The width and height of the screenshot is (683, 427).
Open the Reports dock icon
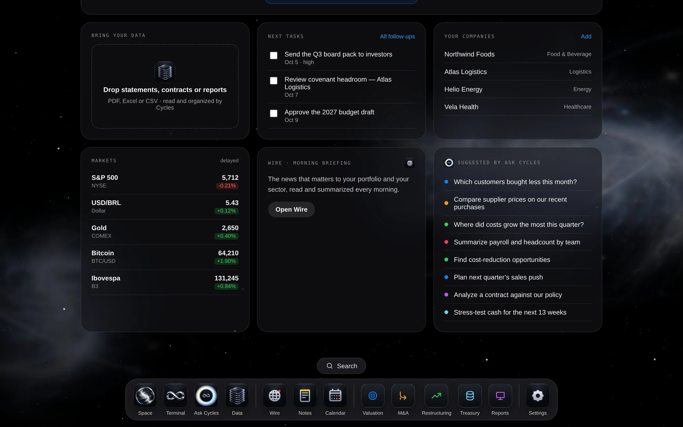(x=500, y=395)
